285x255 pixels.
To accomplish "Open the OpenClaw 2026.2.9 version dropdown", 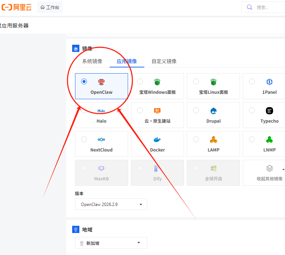I will (111, 204).
